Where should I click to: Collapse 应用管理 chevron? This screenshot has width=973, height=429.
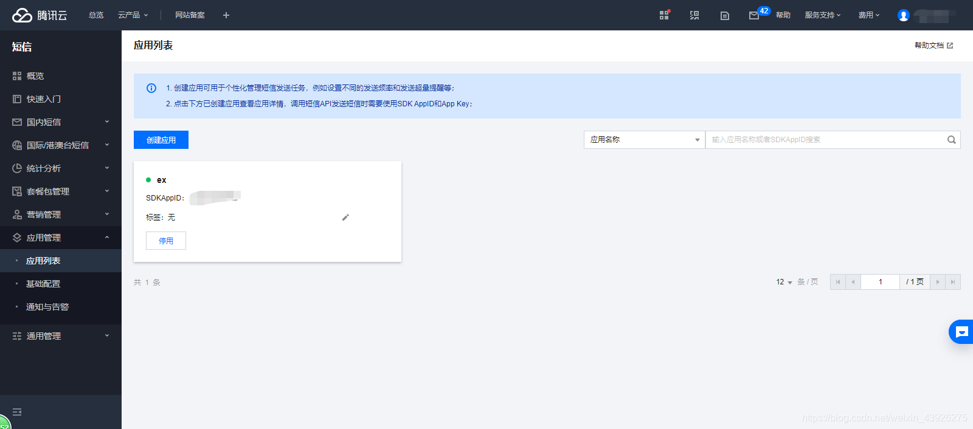(107, 238)
